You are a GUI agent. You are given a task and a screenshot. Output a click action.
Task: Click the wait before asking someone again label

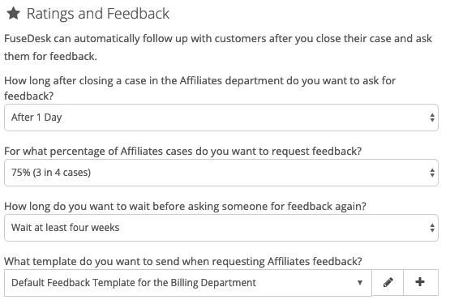click(x=185, y=207)
